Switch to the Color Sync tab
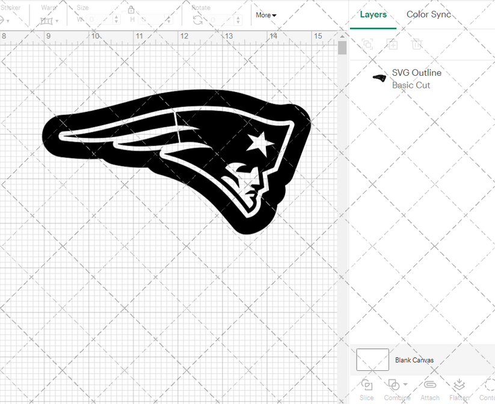The image size is (495, 404). (429, 14)
